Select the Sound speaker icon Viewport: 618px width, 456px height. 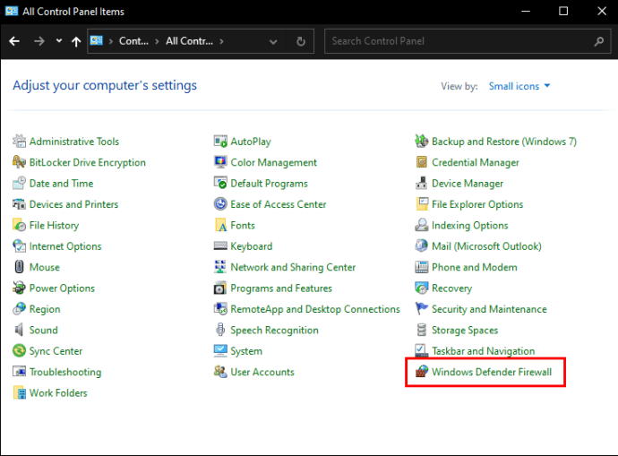(x=20, y=331)
